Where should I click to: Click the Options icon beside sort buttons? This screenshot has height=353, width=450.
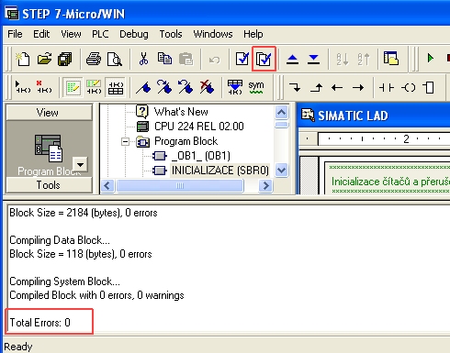click(391, 59)
